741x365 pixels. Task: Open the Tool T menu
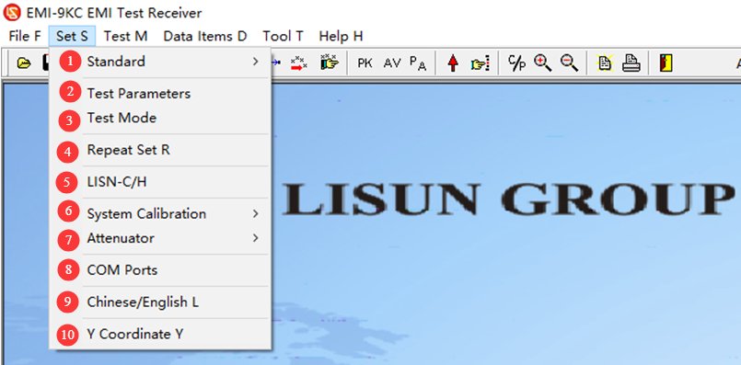point(284,37)
